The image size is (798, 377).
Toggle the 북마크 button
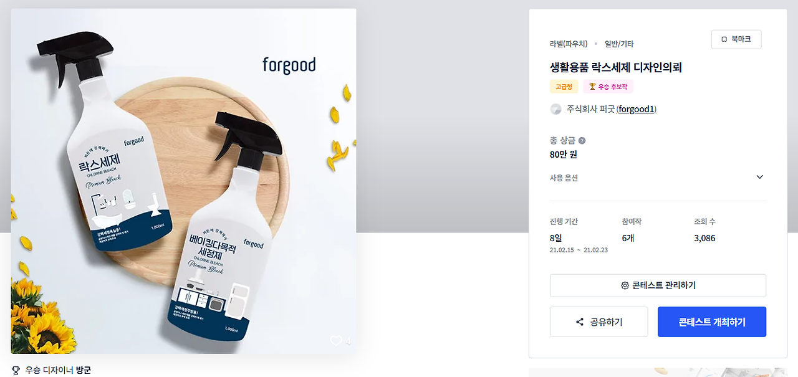pyautogui.click(x=736, y=39)
